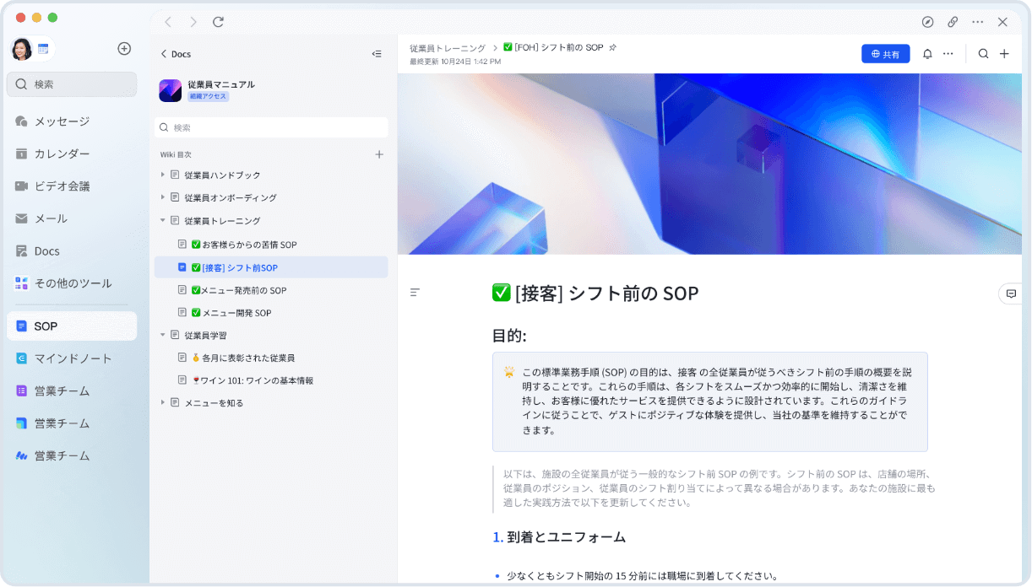Click the search magnifier in document header
This screenshot has height=587, width=1032.
pos(983,54)
